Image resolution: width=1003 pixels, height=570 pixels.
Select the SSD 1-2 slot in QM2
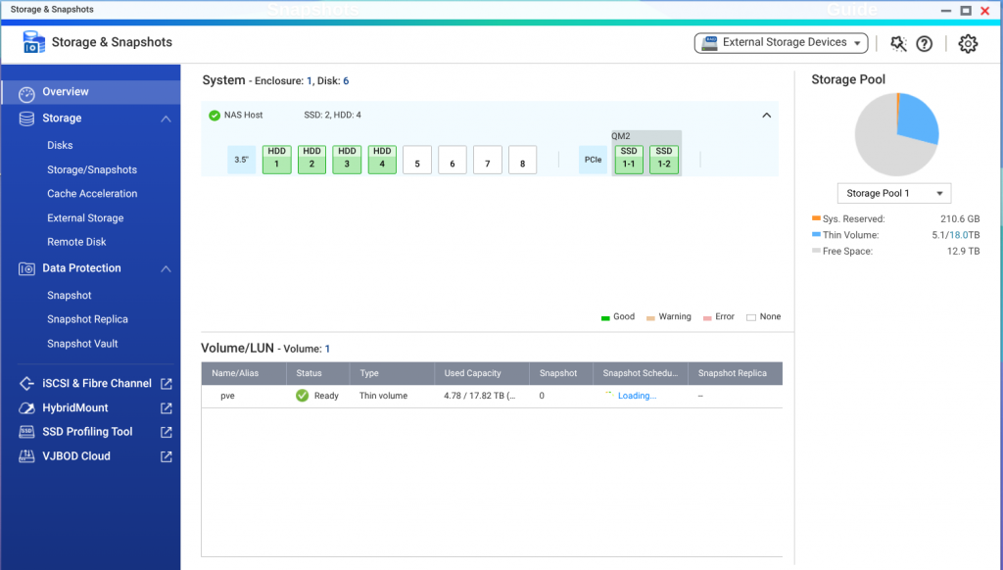pos(664,160)
